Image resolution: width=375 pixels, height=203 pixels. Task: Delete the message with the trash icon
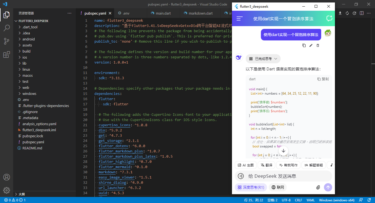point(318,45)
